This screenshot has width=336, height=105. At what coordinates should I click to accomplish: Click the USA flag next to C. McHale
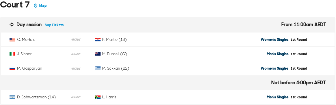point(12,39)
